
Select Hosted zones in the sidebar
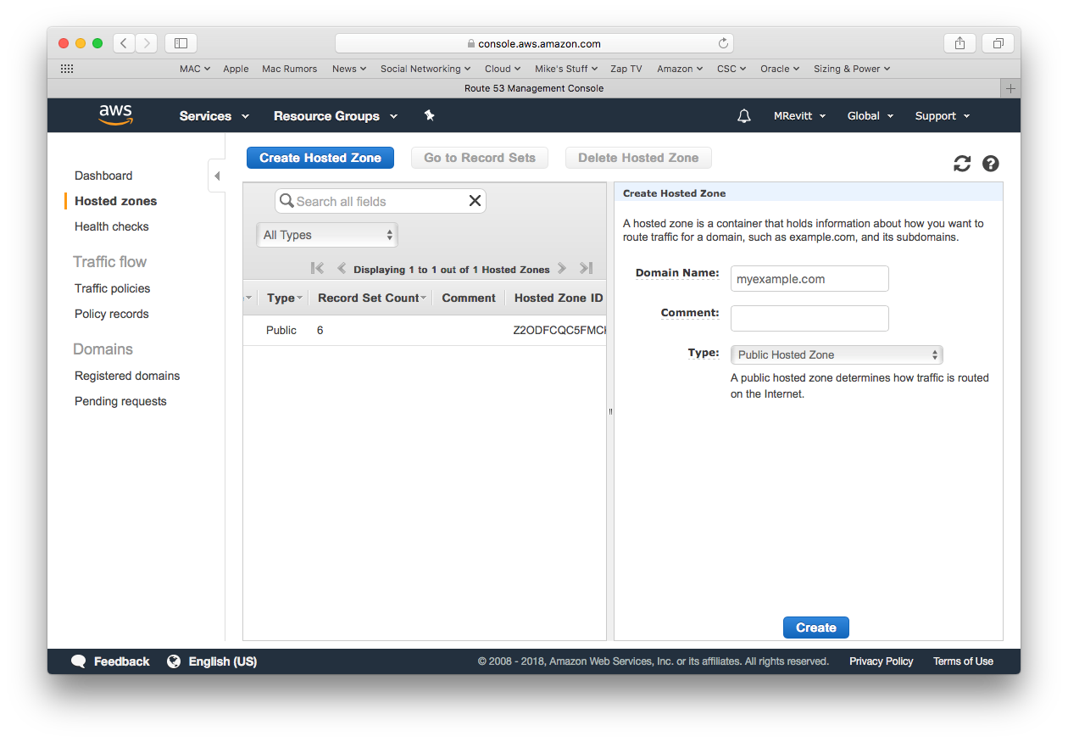(x=116, y=201)
